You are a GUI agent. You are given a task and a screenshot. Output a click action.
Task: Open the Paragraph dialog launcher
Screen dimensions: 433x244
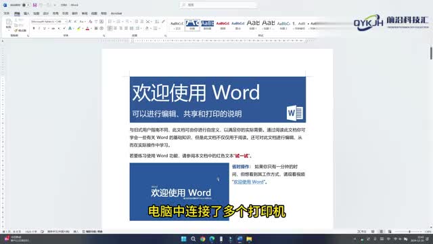click(165, 36)
